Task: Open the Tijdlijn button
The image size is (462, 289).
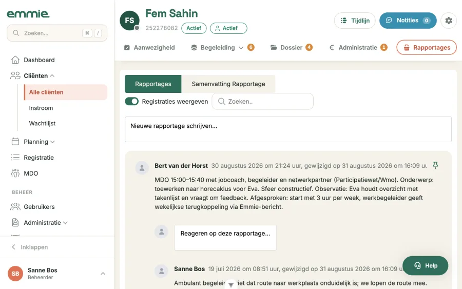Action: click(x=355, y=21)
